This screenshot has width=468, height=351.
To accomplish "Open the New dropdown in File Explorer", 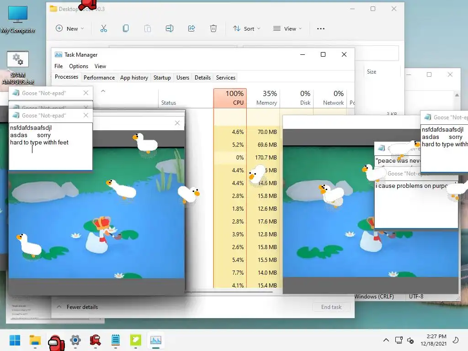I will [x=70, y=29].
